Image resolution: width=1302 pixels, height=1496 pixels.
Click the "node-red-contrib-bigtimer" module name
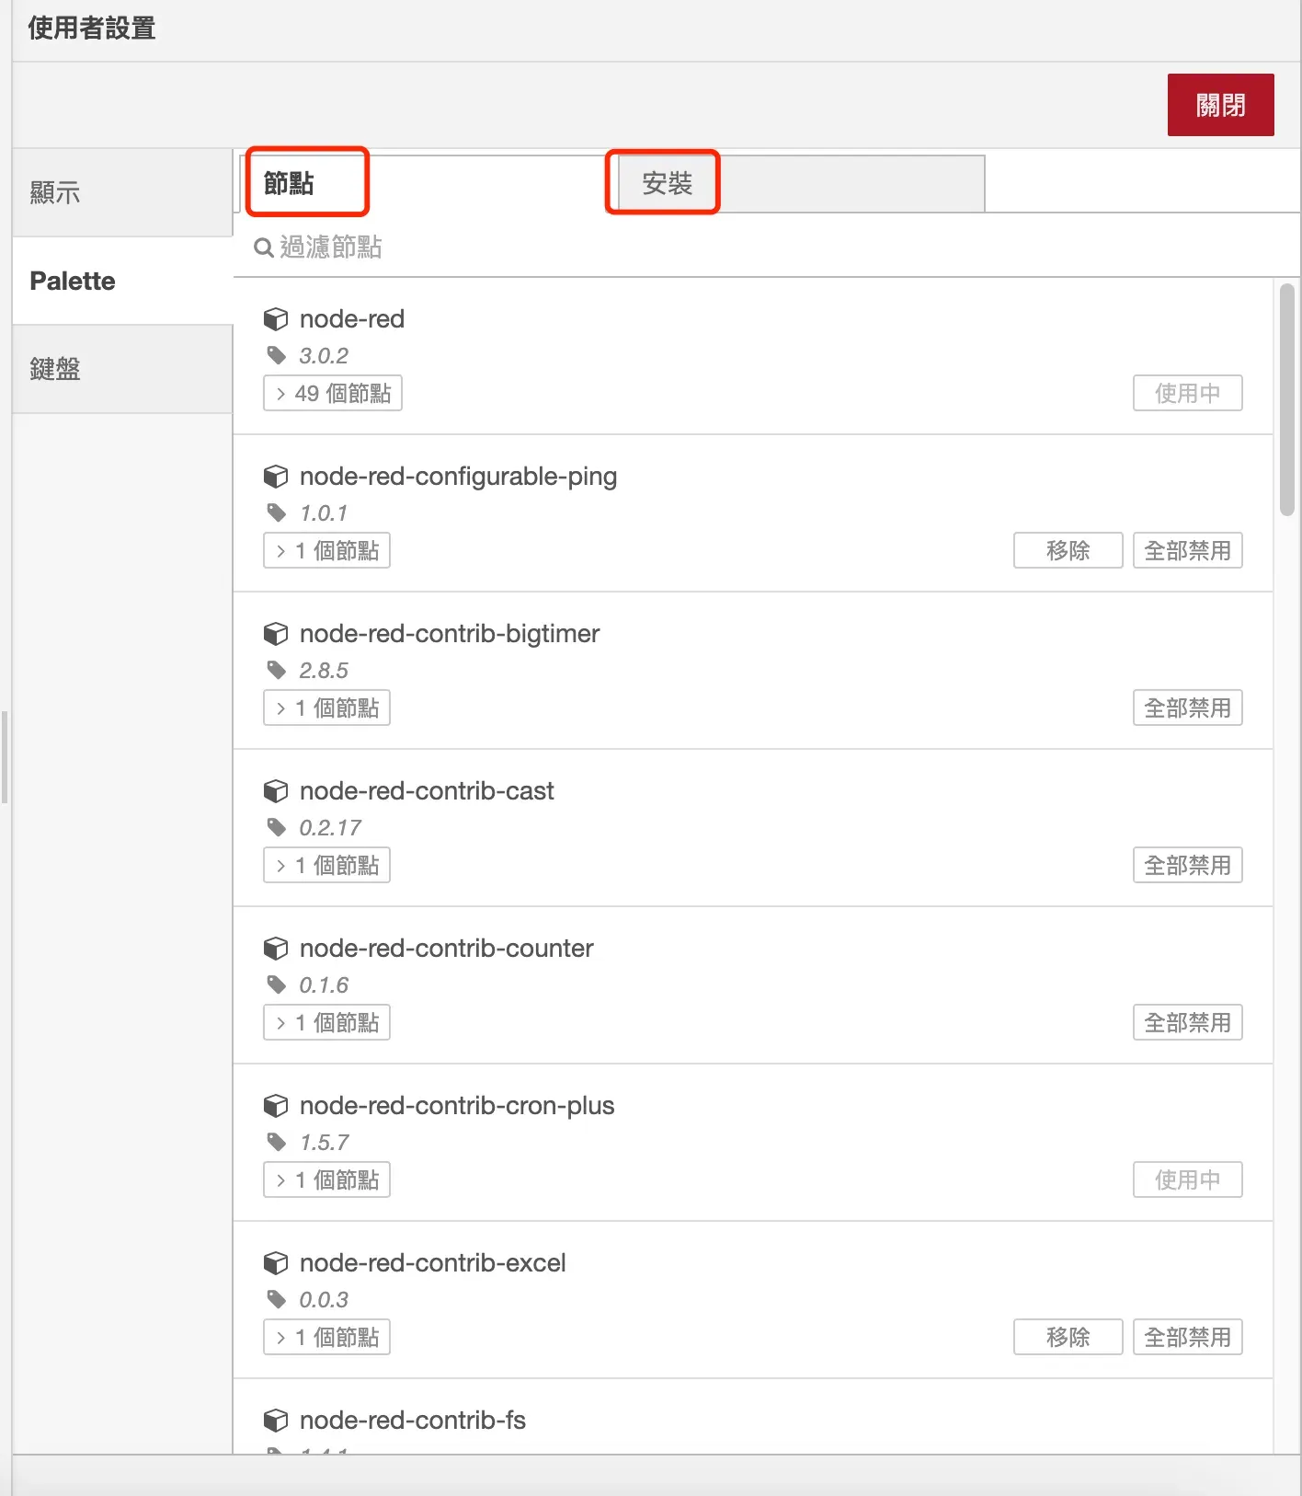tap(450, 634)
